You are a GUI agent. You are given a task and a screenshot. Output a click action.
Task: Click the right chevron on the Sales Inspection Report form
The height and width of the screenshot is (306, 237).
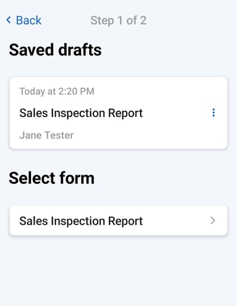click(213, 221)
